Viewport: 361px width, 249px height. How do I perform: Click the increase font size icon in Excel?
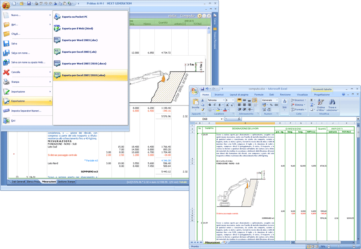pyautogui.click(x=227, y=105)
